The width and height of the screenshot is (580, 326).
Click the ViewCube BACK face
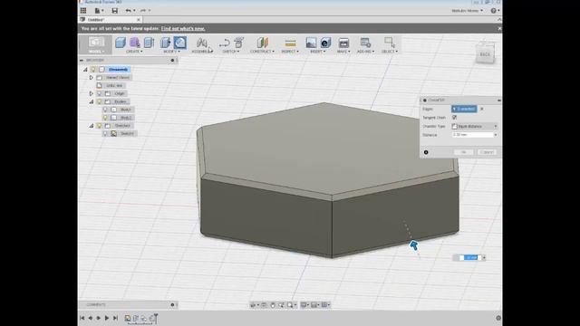point(485,54)
